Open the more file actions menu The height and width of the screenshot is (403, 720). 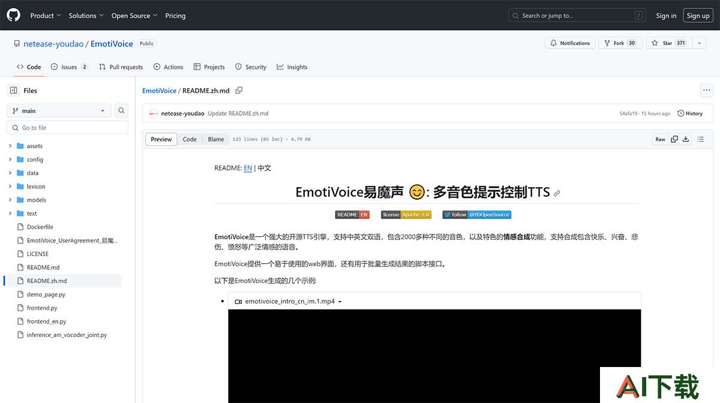tap(707, 91)
